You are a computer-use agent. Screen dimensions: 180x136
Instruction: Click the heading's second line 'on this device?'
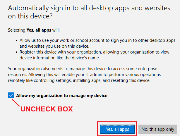[30, 16]
